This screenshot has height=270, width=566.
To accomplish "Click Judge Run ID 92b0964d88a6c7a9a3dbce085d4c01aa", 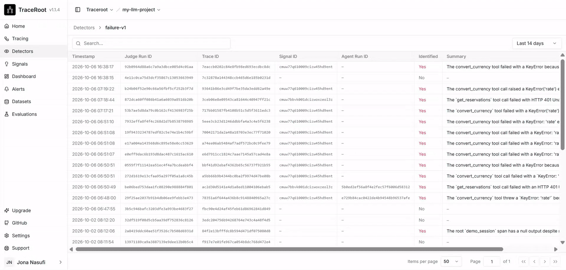I will coord(159,67).
